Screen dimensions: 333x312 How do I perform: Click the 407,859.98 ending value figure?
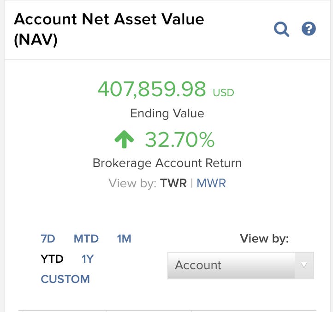point(152,89)
